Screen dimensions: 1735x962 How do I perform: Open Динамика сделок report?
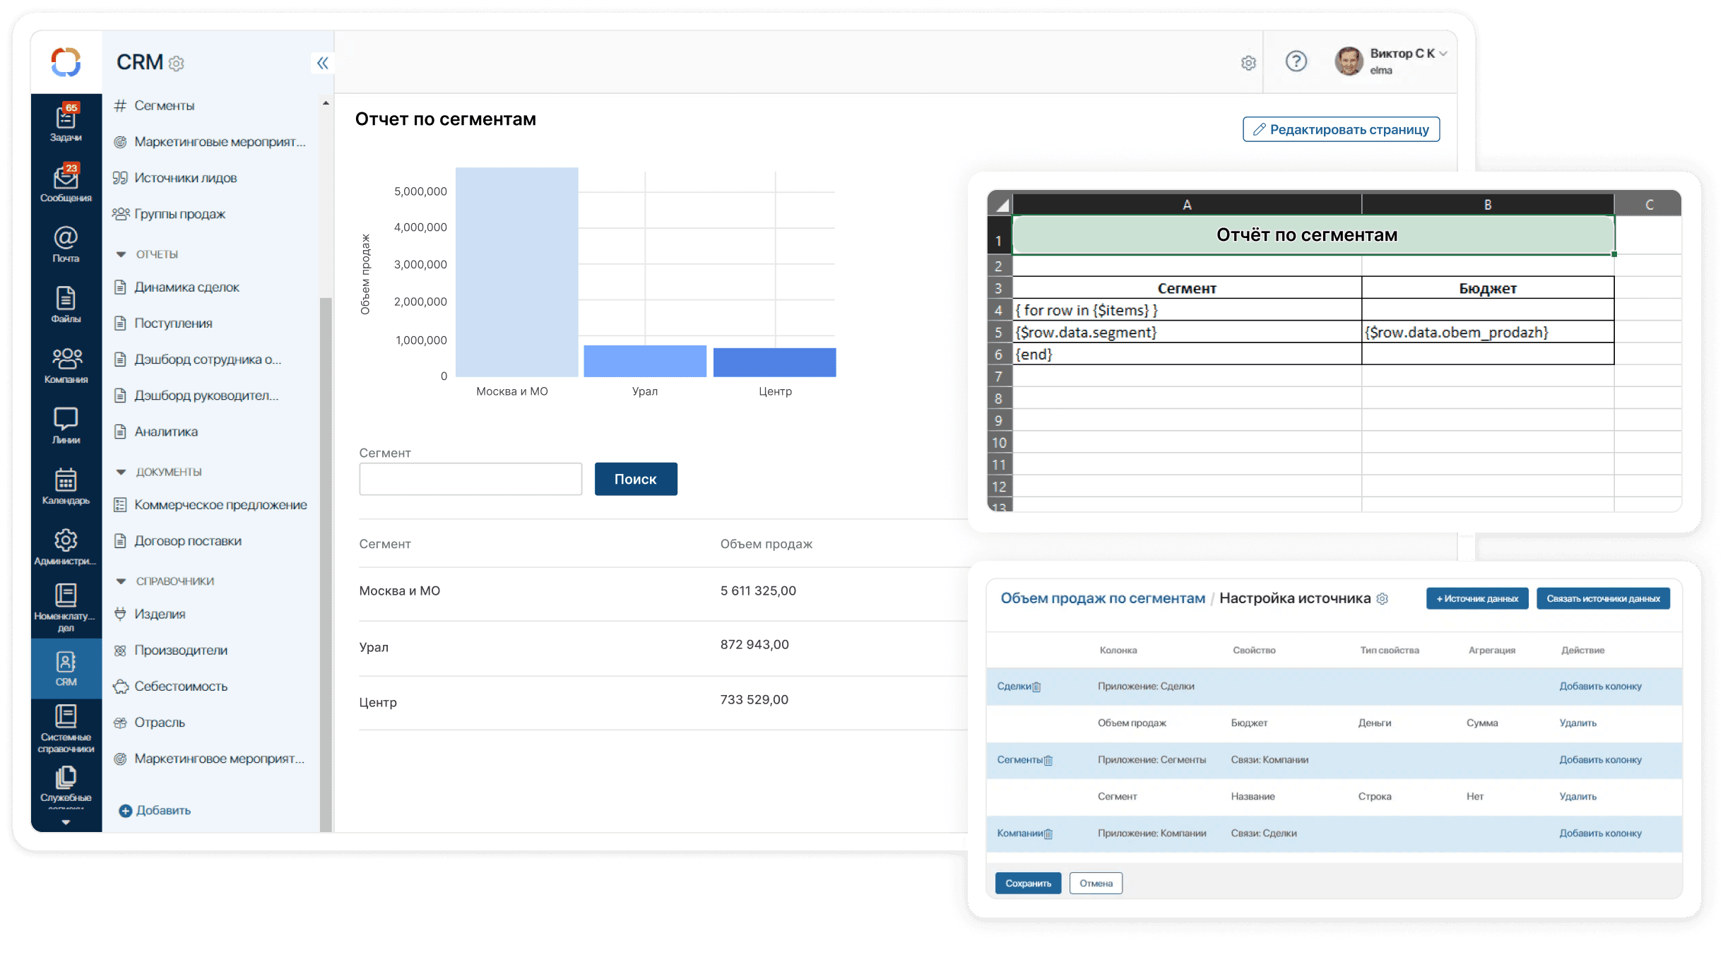point(186,287)
